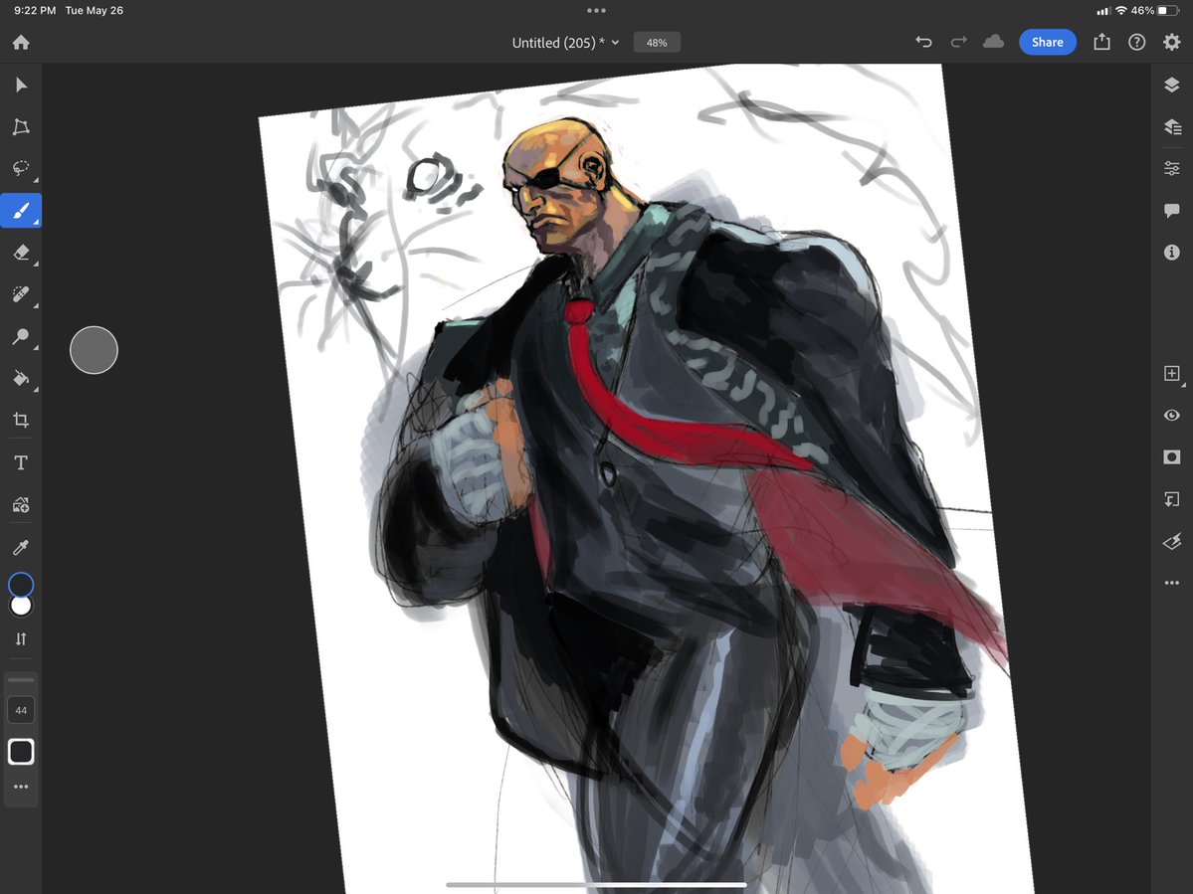Open the Comments panel
This screenshot has height=894, width=1193.
click(x=1172, y=211)
